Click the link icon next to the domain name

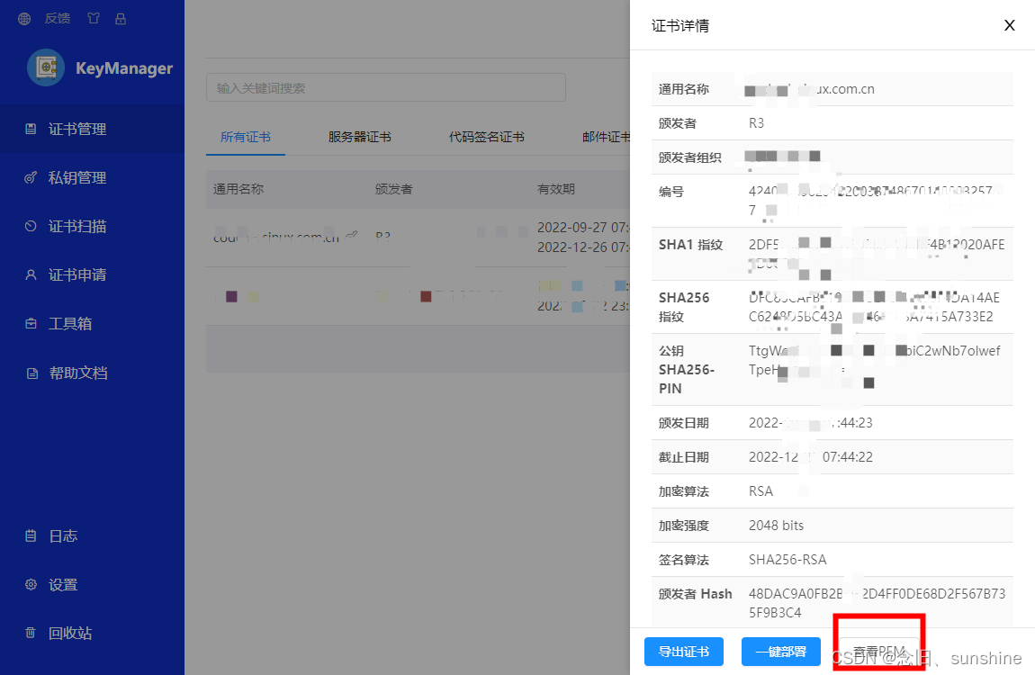[353, 236]
